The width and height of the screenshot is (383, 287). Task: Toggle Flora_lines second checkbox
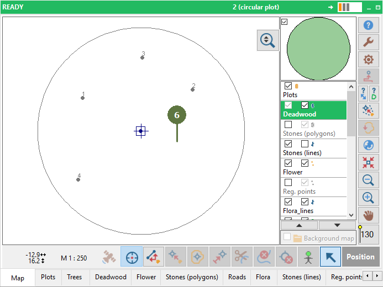click(x=305, y=202)
